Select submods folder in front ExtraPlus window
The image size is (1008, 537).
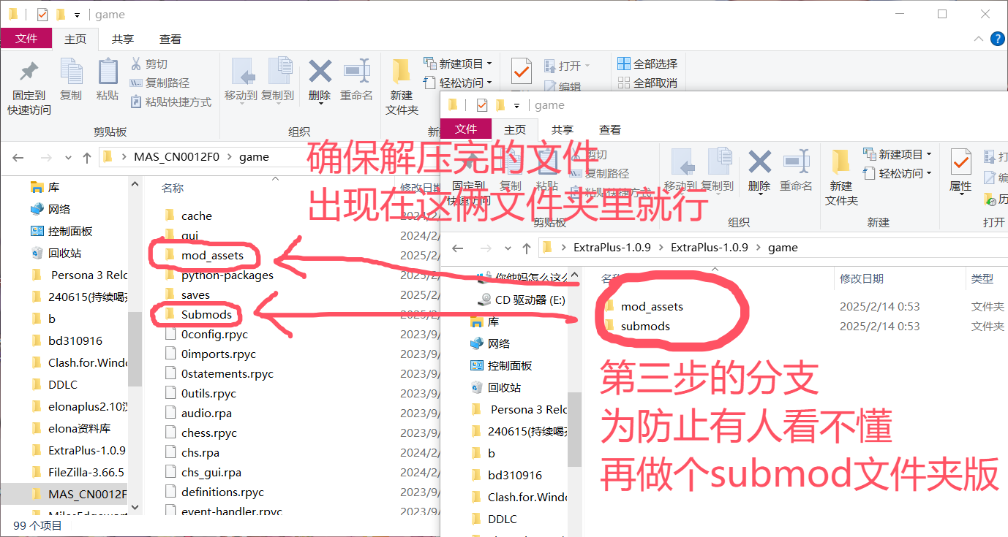646,327
